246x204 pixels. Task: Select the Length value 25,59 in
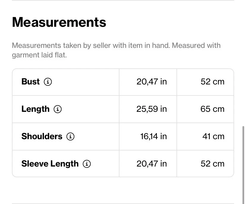click(x=152, y=109)
